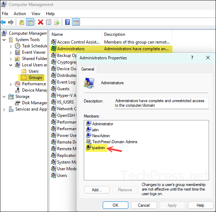Toggle Show/Hide Console Tree toolbar icon
Image resolution: width=216 pixels, height=212 pixels.
30,22
